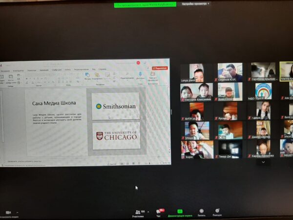Select the slide body paragraph text

pyautogui.click(x=57, y=118)
